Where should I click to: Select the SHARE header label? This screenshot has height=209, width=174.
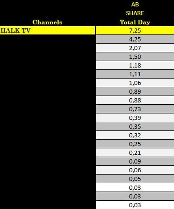[x=135, y=13]
